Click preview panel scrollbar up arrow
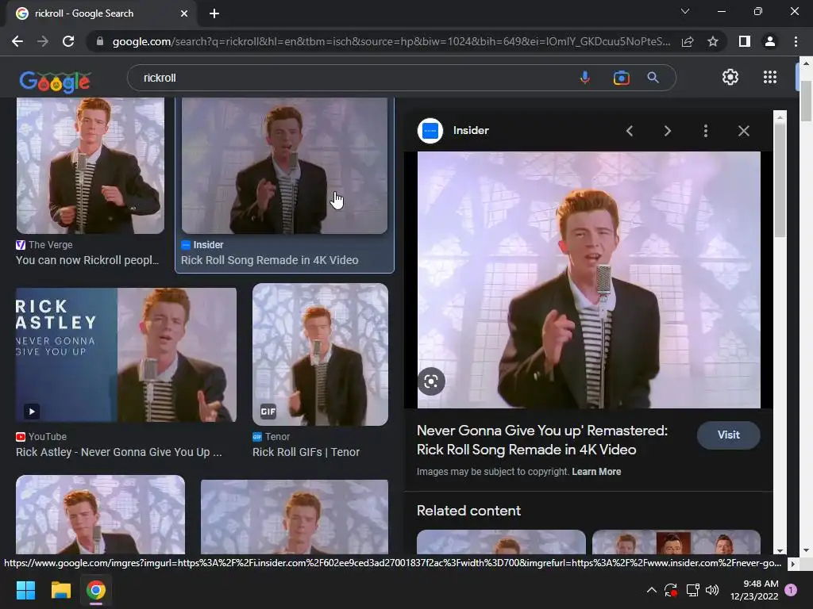The image size is (813, 609). (780, 117)
